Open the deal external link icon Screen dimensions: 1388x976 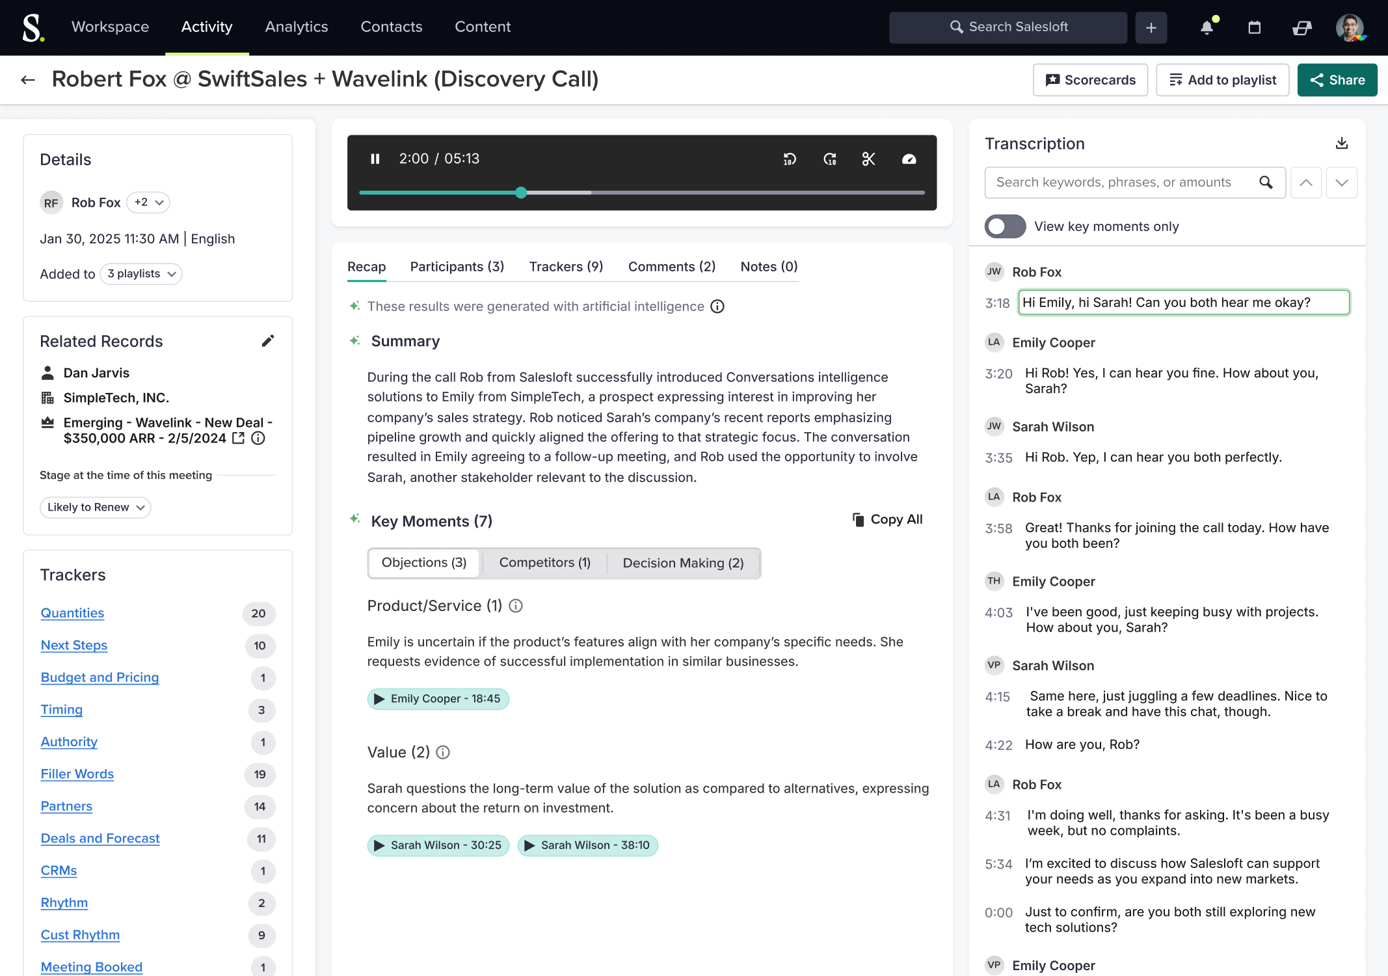(239, 439)
